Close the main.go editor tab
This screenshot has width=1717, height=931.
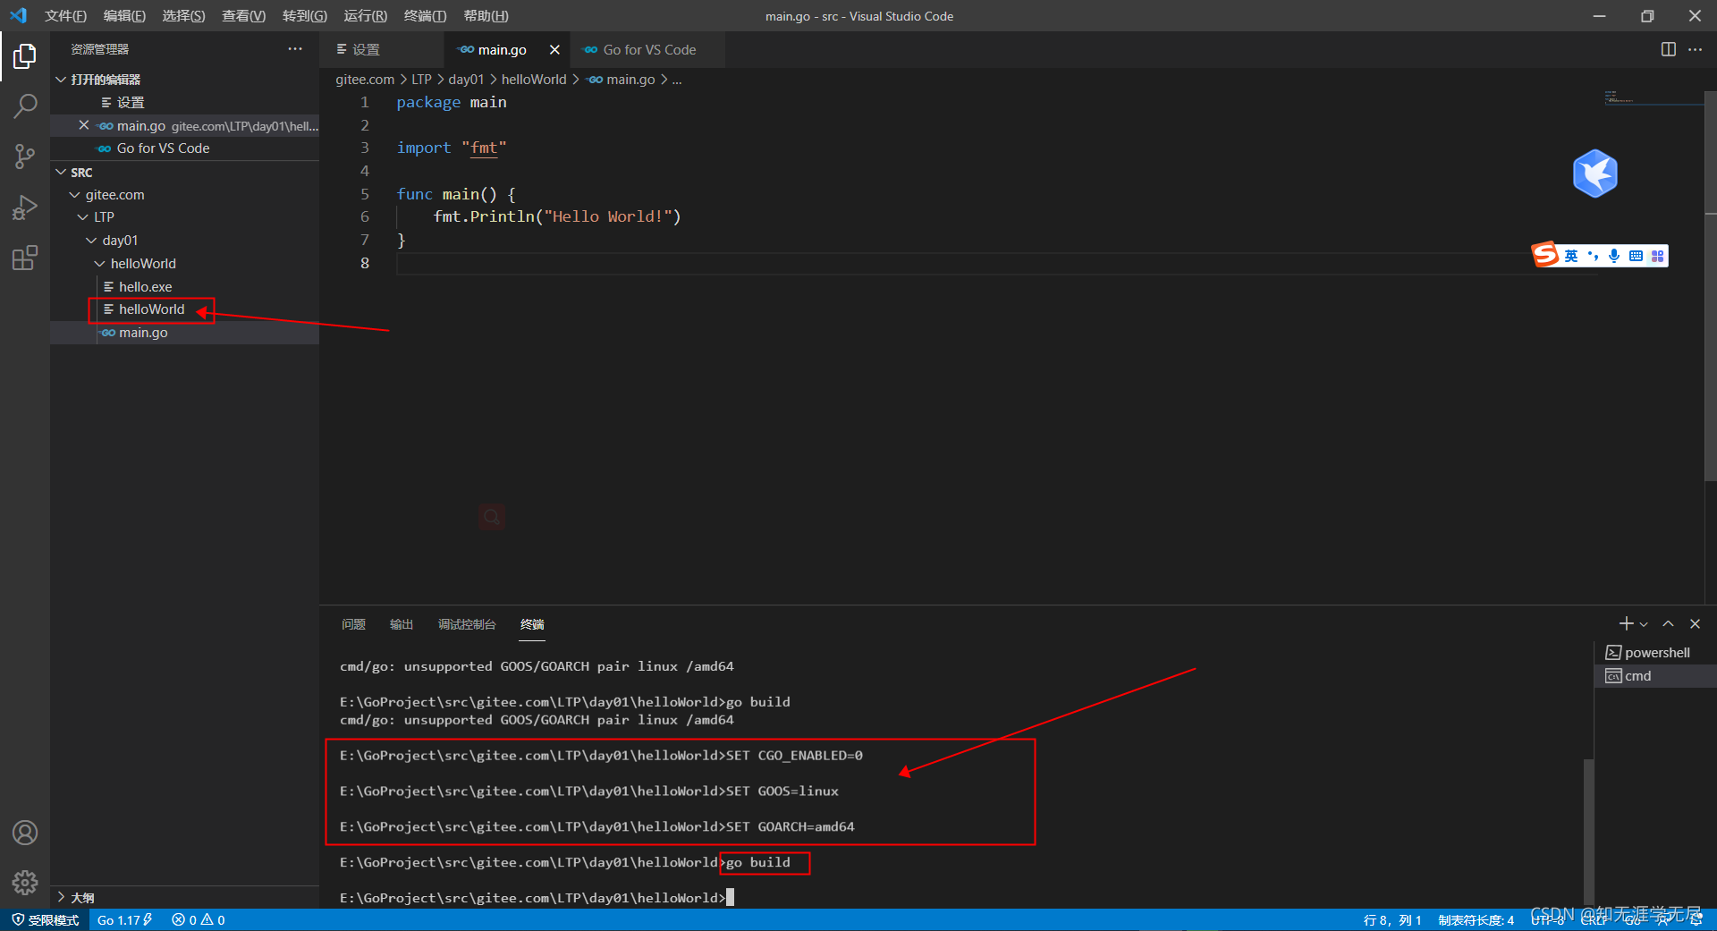pos(554,50)
